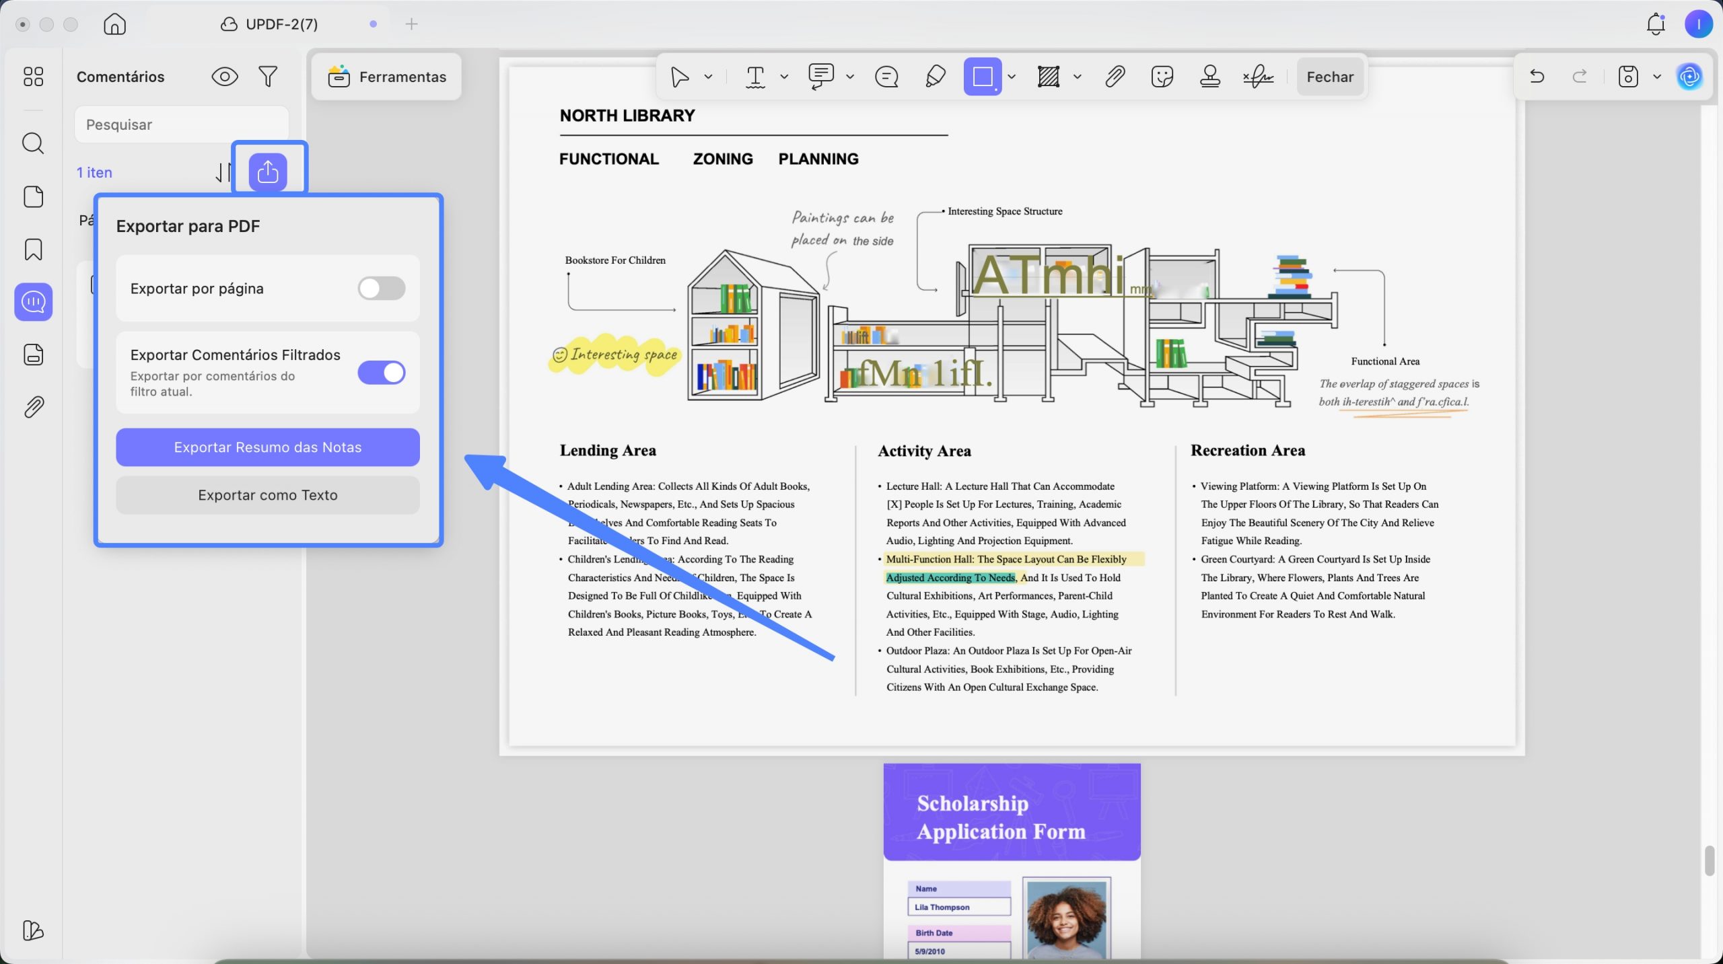Image resolution: width=1723 pixels, height=964 pixels.
Task: Click the 'Lending Area' heading
Action: click(x=608, y=450)
